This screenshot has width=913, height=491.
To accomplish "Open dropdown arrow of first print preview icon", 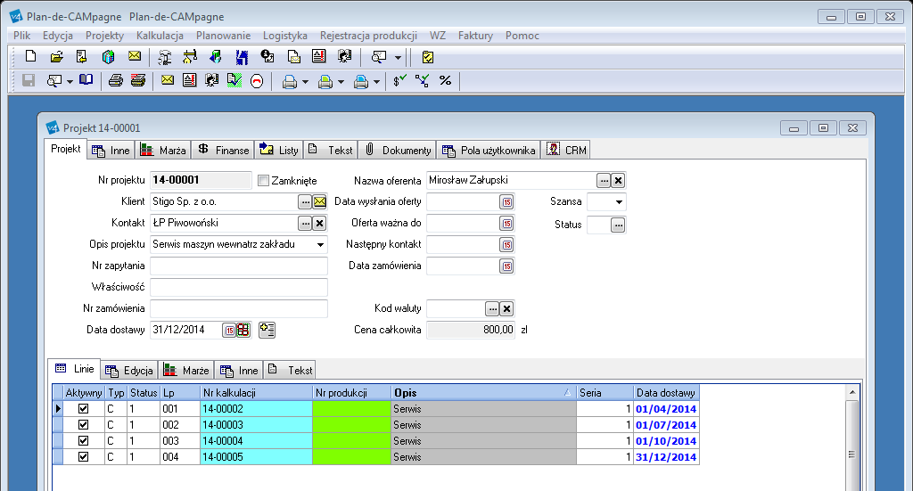I will (305, 82).
